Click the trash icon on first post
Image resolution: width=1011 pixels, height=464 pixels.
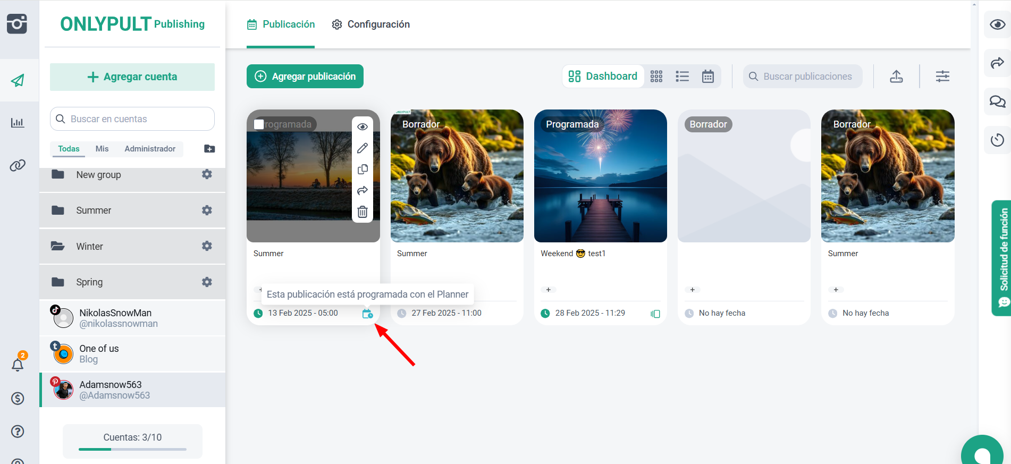363,212
